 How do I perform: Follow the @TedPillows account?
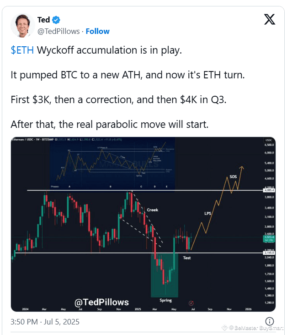tap(98, 31)
